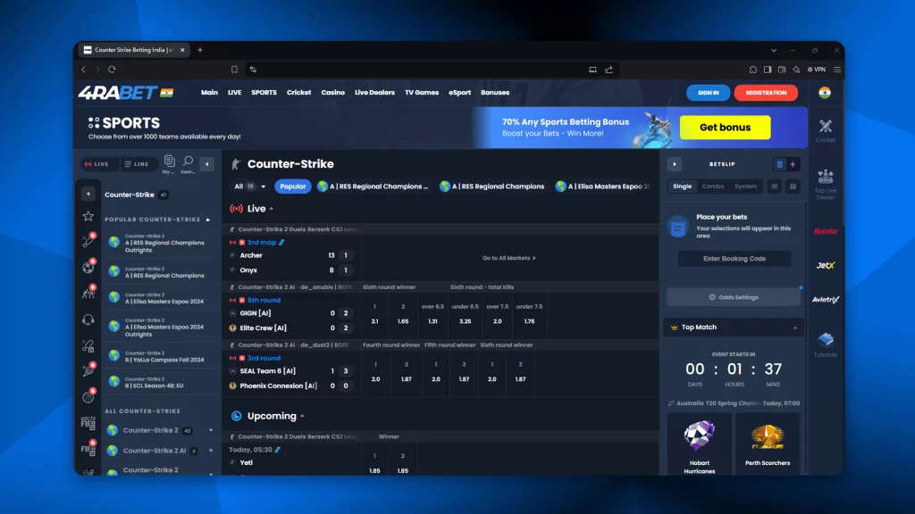Open live stream icon for Archer vs Onyx
The width and height of the screenshot is (915, 514).
click(241, 243)
